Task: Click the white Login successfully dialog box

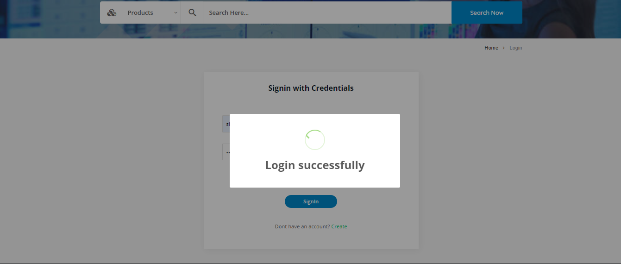Action: (x=315, y=151)
